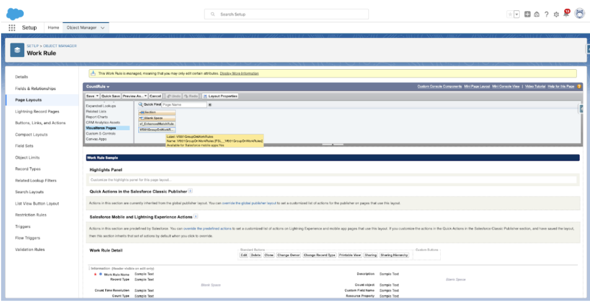The width and height of the screenshot is (590, 303).
Task: Click the Quick Save button
Action: tap(111, 96)
